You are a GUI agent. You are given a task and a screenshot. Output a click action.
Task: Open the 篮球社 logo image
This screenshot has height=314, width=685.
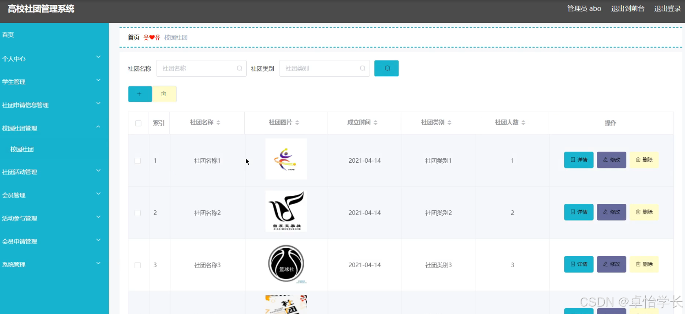[x=286, y=264]
